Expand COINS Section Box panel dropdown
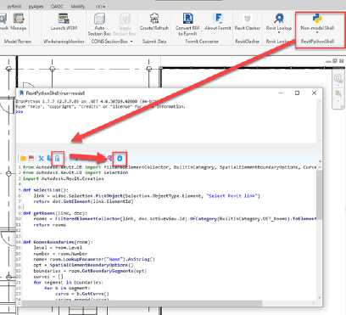The height and width of the screenshot is (315, 346). [x=131, y=42]
